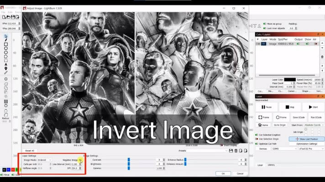The width and height of the screenshot is (325, 182).
Task: Enable Use Selection Origin
Action: click(x=257, y=139)
